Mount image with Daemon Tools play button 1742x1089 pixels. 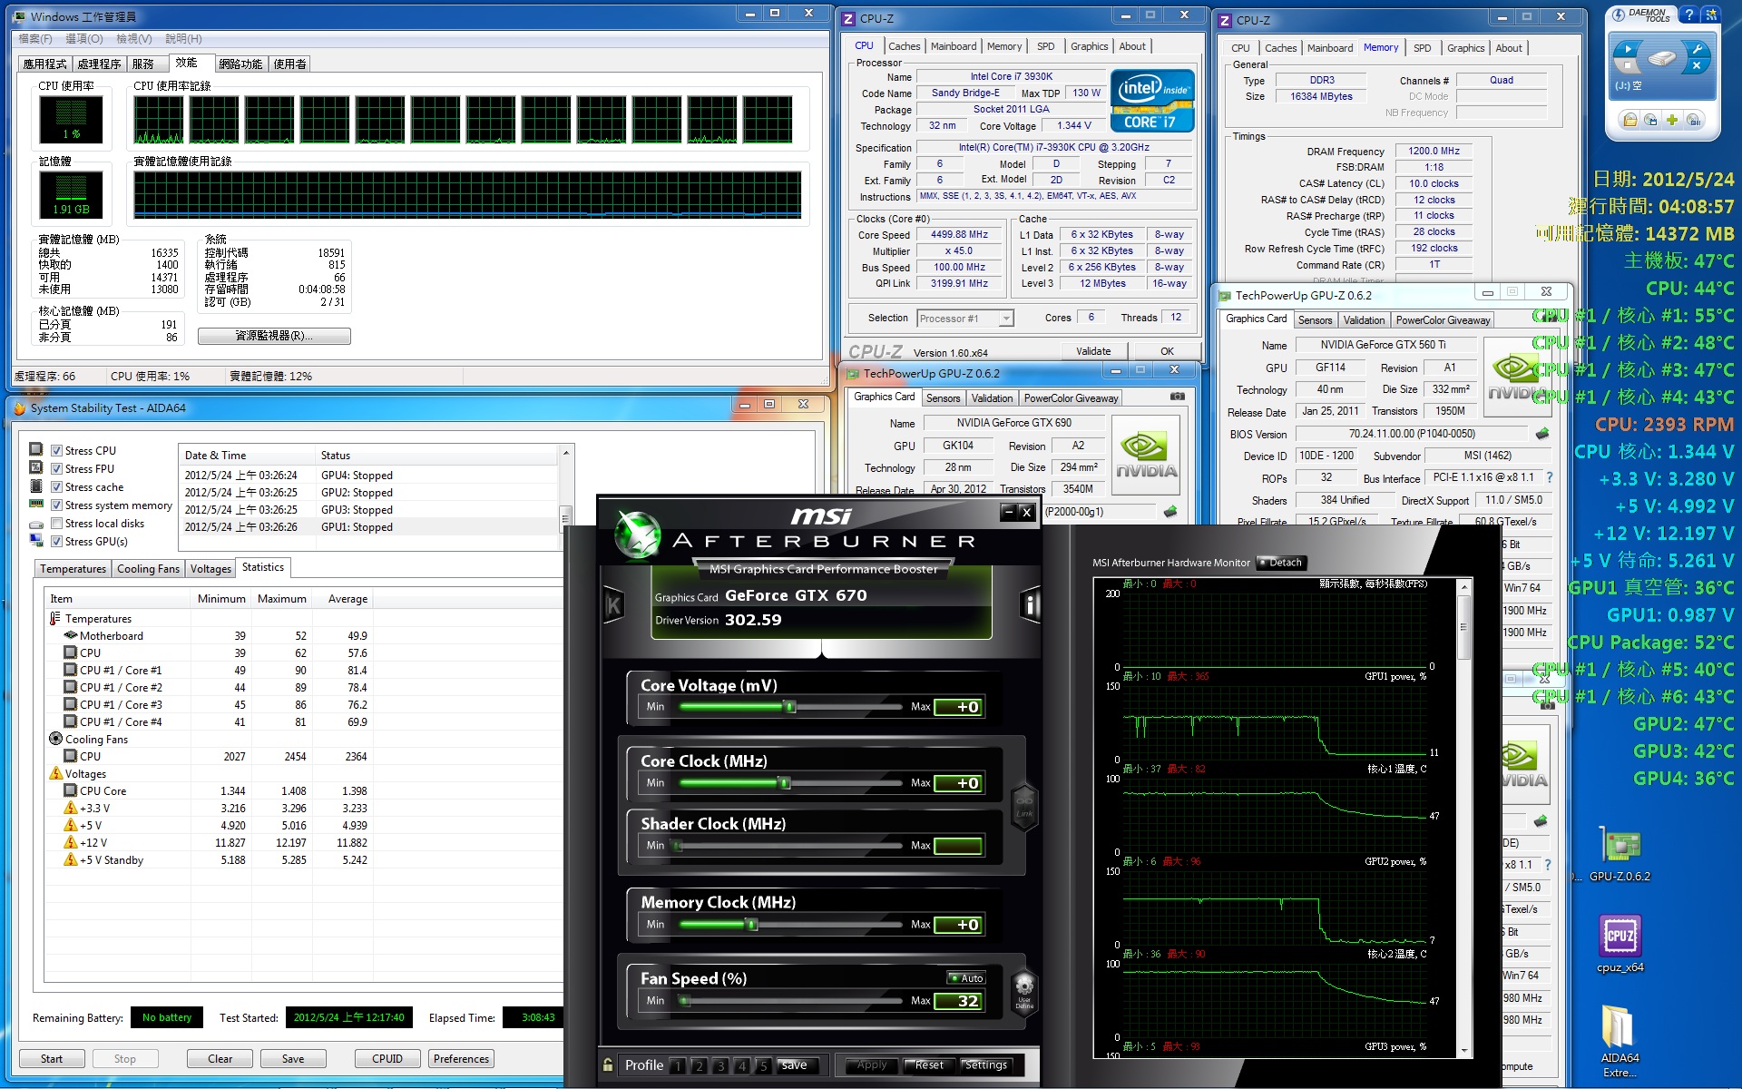click(x=1628, y=50)
